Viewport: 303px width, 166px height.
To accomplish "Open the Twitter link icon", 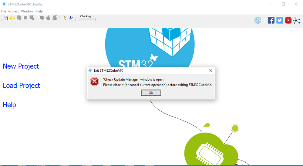I will coord(280,20).
